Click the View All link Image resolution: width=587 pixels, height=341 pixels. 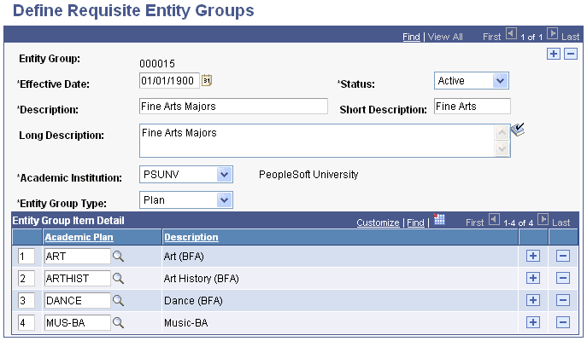(445, 37)
